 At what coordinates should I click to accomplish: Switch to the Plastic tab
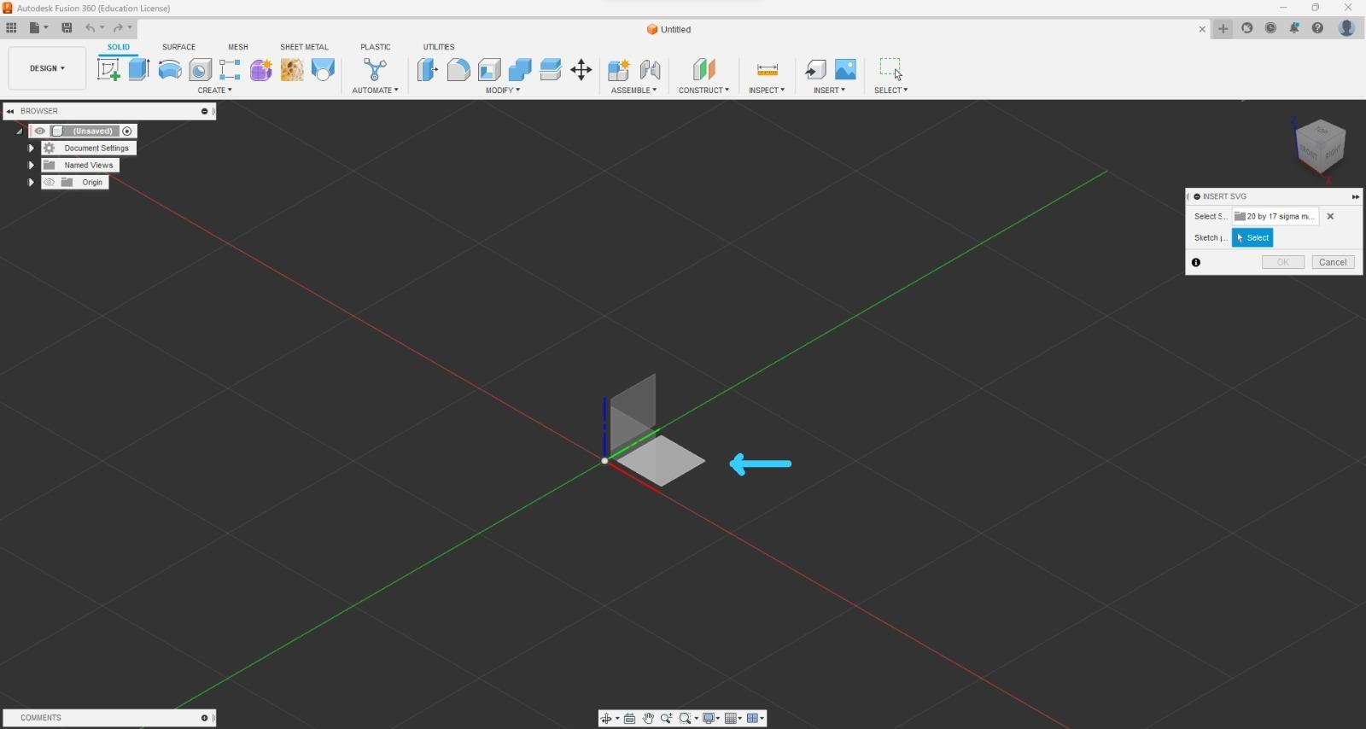coord(376,47)
